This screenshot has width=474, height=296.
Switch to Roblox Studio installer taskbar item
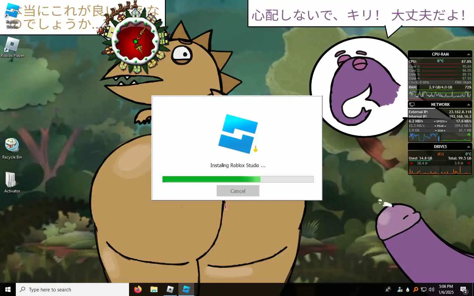click(x=186, y=289)
